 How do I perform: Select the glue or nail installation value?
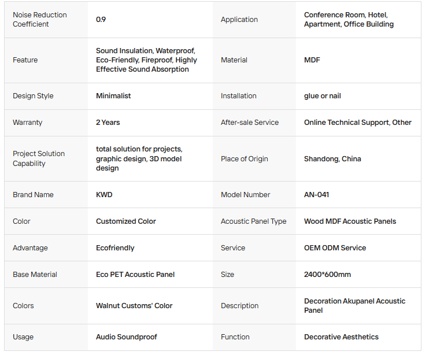pos(323,96)
